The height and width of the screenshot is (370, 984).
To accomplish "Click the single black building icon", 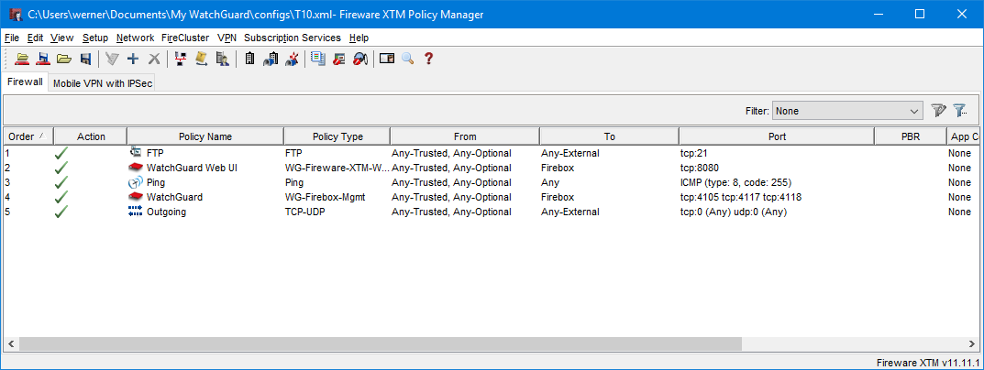I will coord(249,59).
